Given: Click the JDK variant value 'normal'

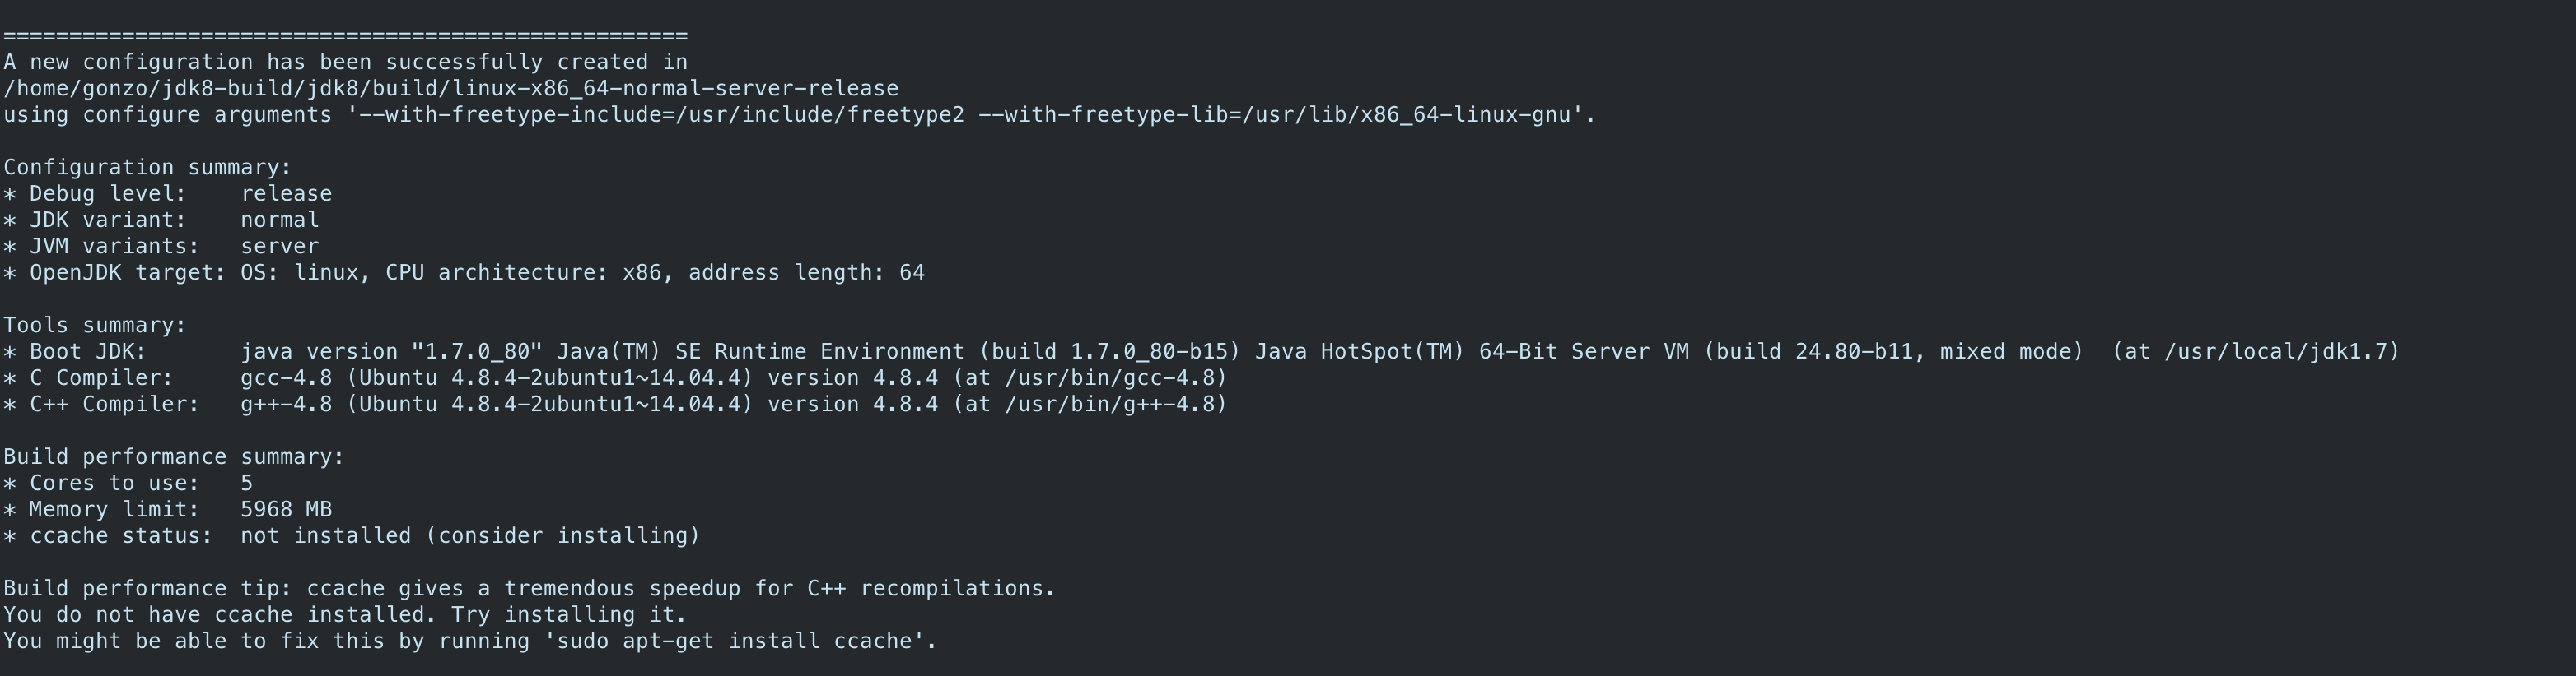Looking at the screenshot, I should click(280, 220).
